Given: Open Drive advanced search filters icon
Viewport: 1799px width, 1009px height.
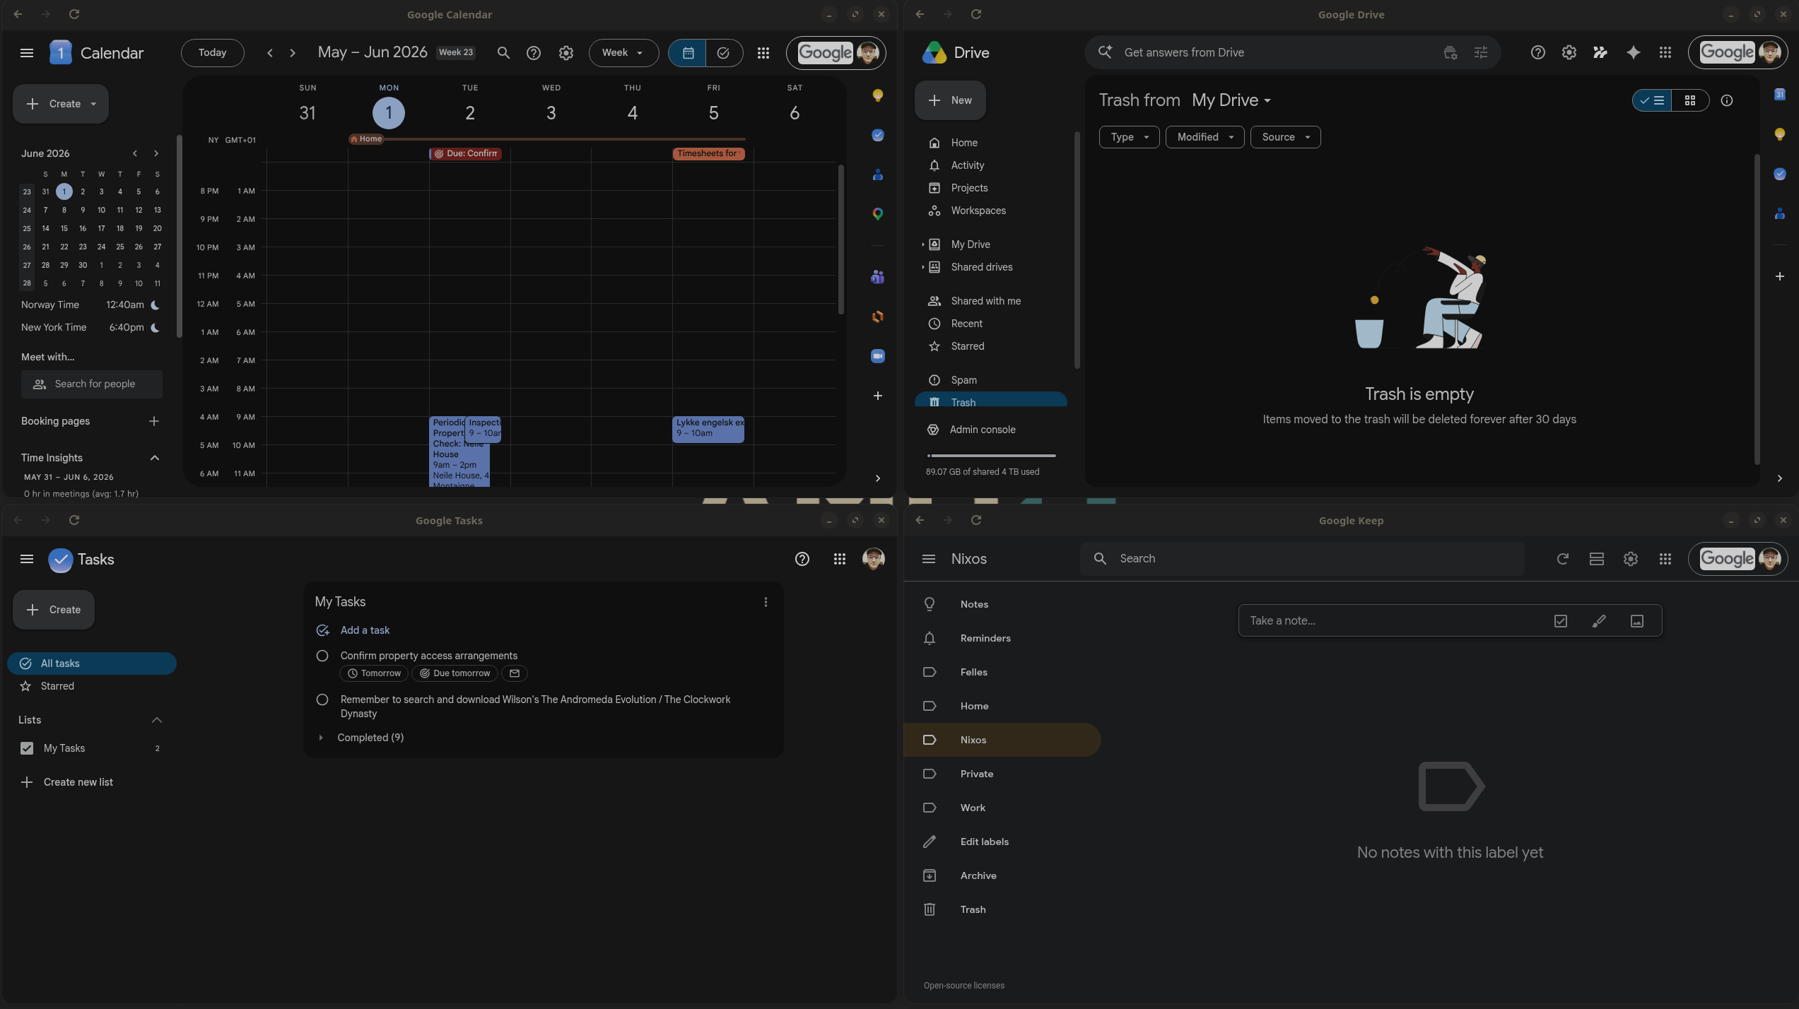Looking at the screenshot, I should tap(1481, 52).
